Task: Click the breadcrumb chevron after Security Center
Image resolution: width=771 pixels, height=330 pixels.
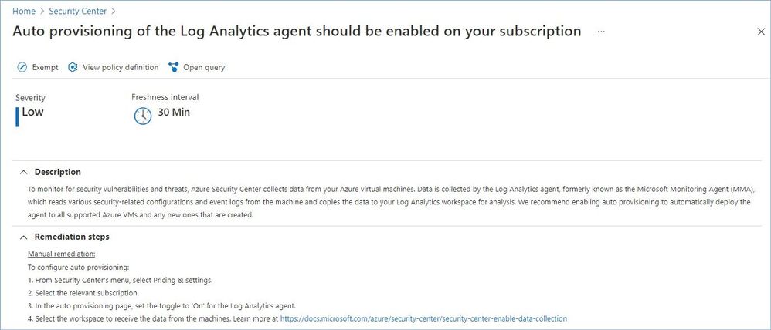Action: pyautogui.click(x=114, y=12)
